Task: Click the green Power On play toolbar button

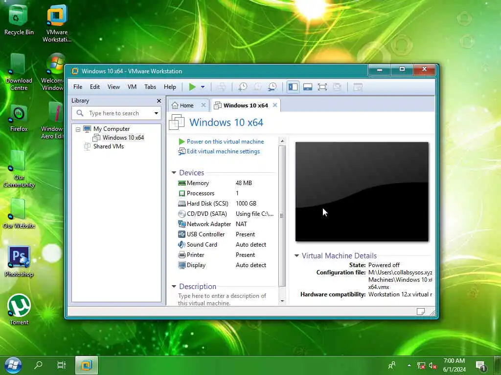Action: coord(192,87)
